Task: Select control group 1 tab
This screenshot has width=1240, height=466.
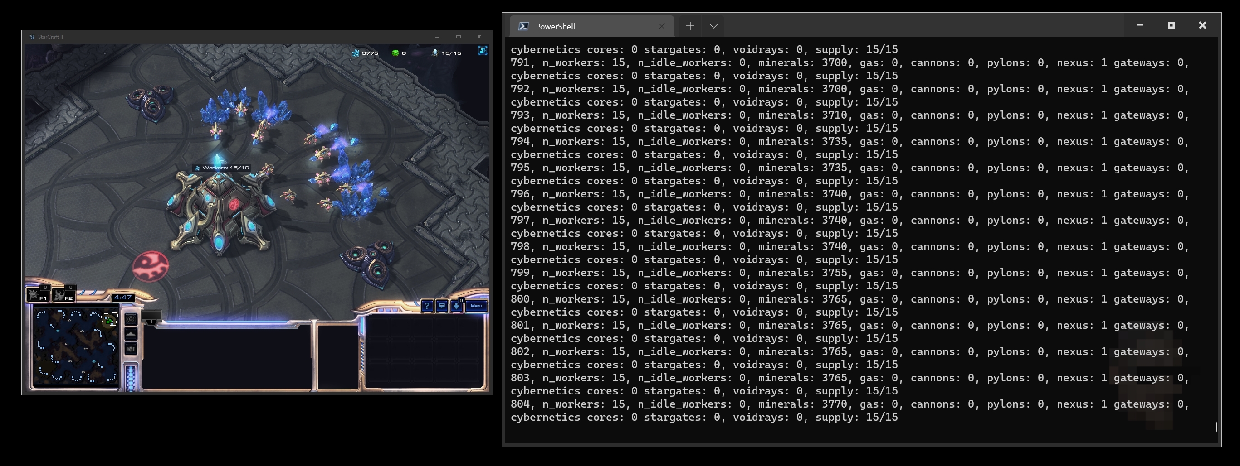Action: tap(151, 318)
